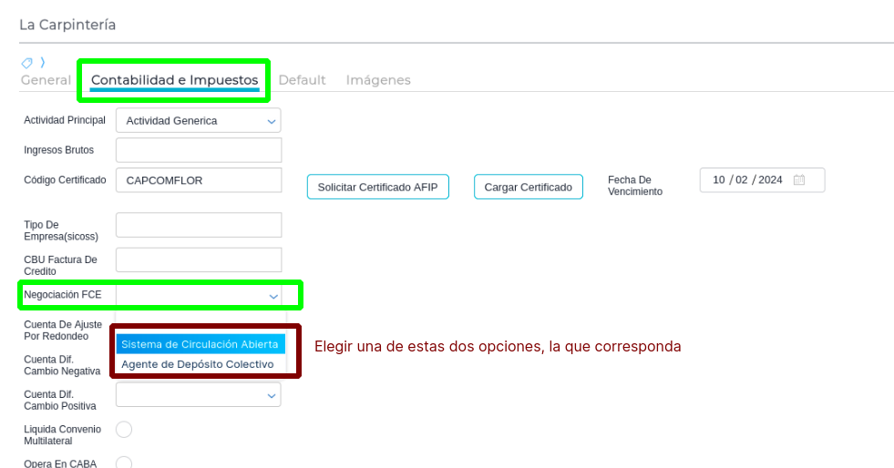Select the Contabilidad e Impuestos tab

tap(174, 80)
